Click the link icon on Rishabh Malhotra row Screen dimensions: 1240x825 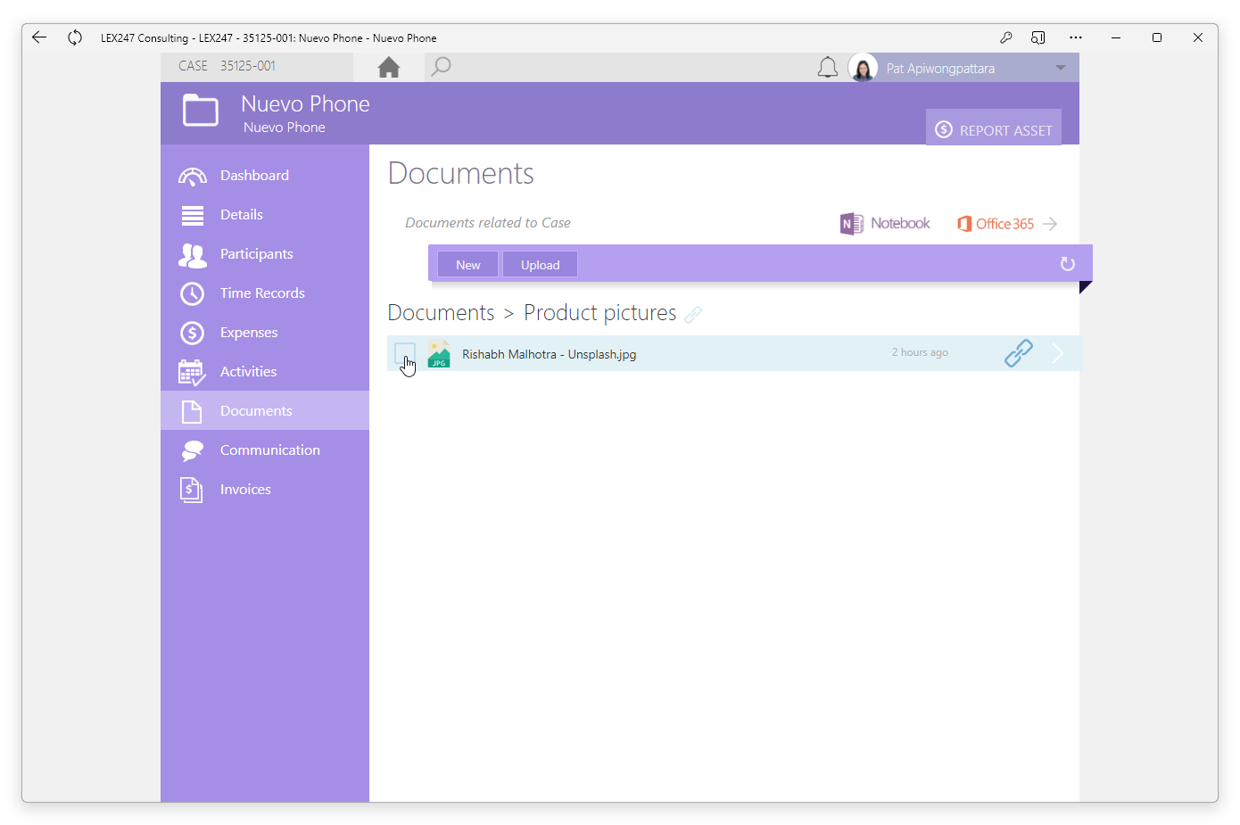pos(1019,353)
